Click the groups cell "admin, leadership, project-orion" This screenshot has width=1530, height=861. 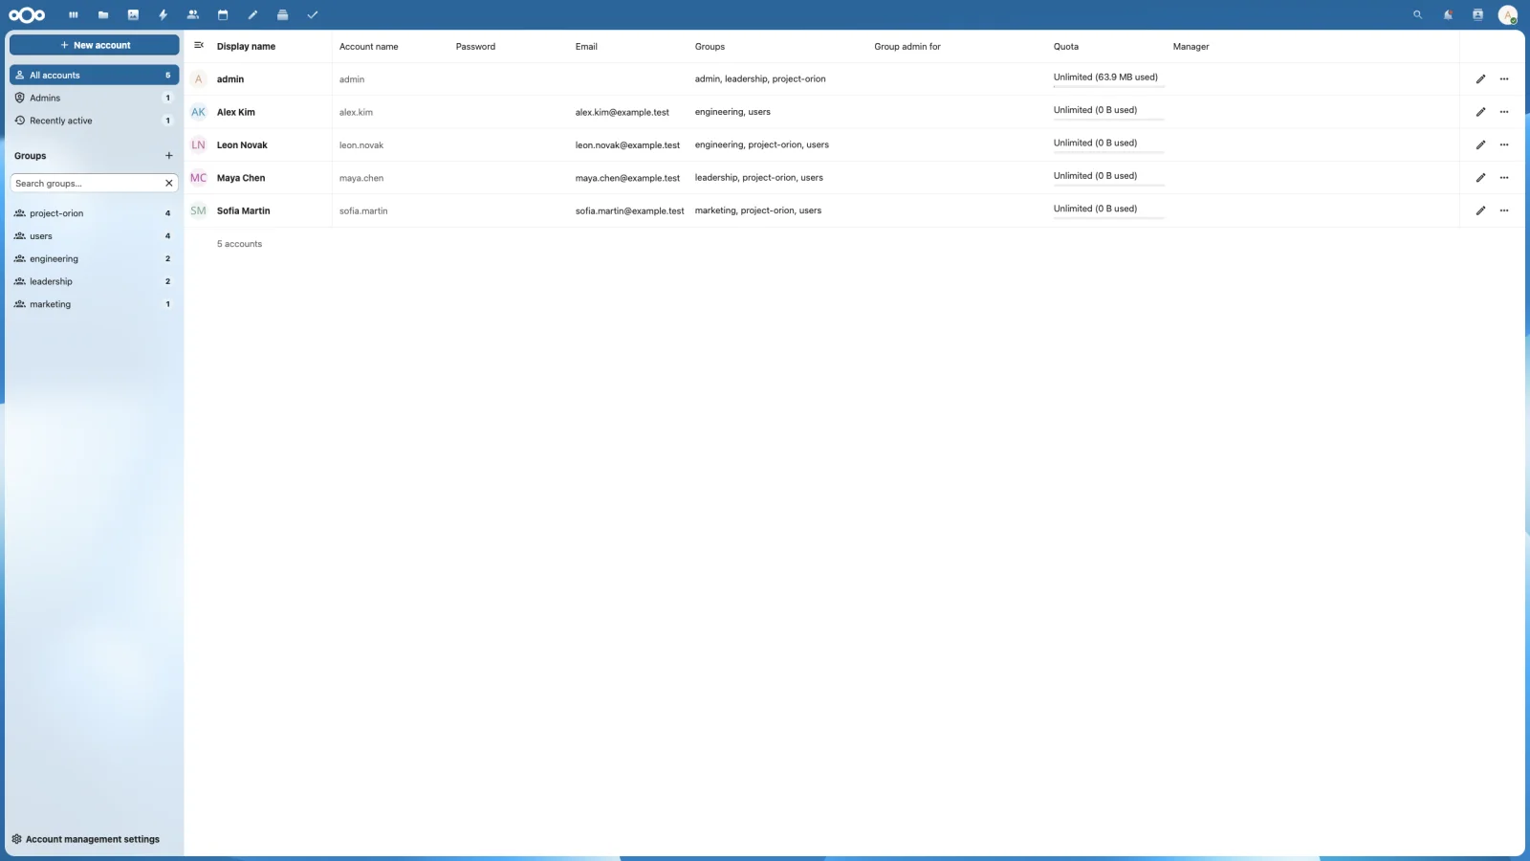pyautogui.click(x=760, y=78)
